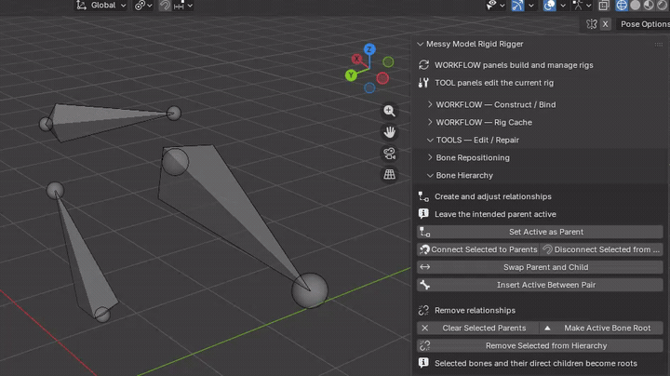The height and width of the screenshot is (376, 670).
Task: Open the Global orientation dropdown
Action: (x=103, y=6)
